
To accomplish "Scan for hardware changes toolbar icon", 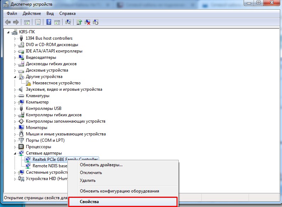I will pyautogui.click(x=68, y=22).
